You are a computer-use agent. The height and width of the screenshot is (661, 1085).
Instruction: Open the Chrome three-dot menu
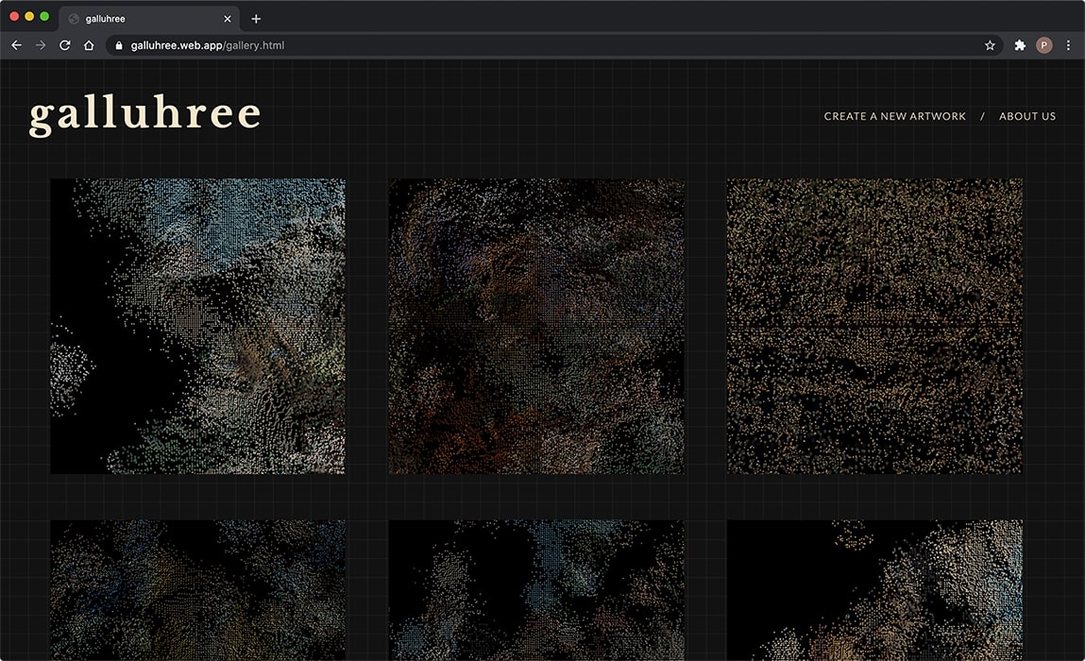pos(1068,45)
